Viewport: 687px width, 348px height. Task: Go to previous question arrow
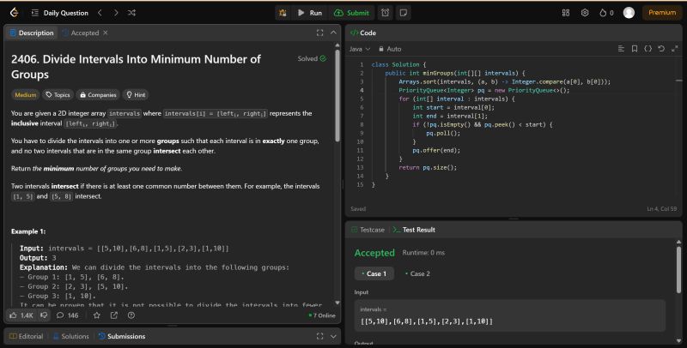[x=100, y=13]
